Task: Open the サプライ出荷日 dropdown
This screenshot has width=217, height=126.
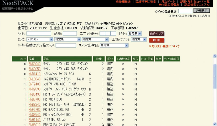Action: click(x=114, y=45)
